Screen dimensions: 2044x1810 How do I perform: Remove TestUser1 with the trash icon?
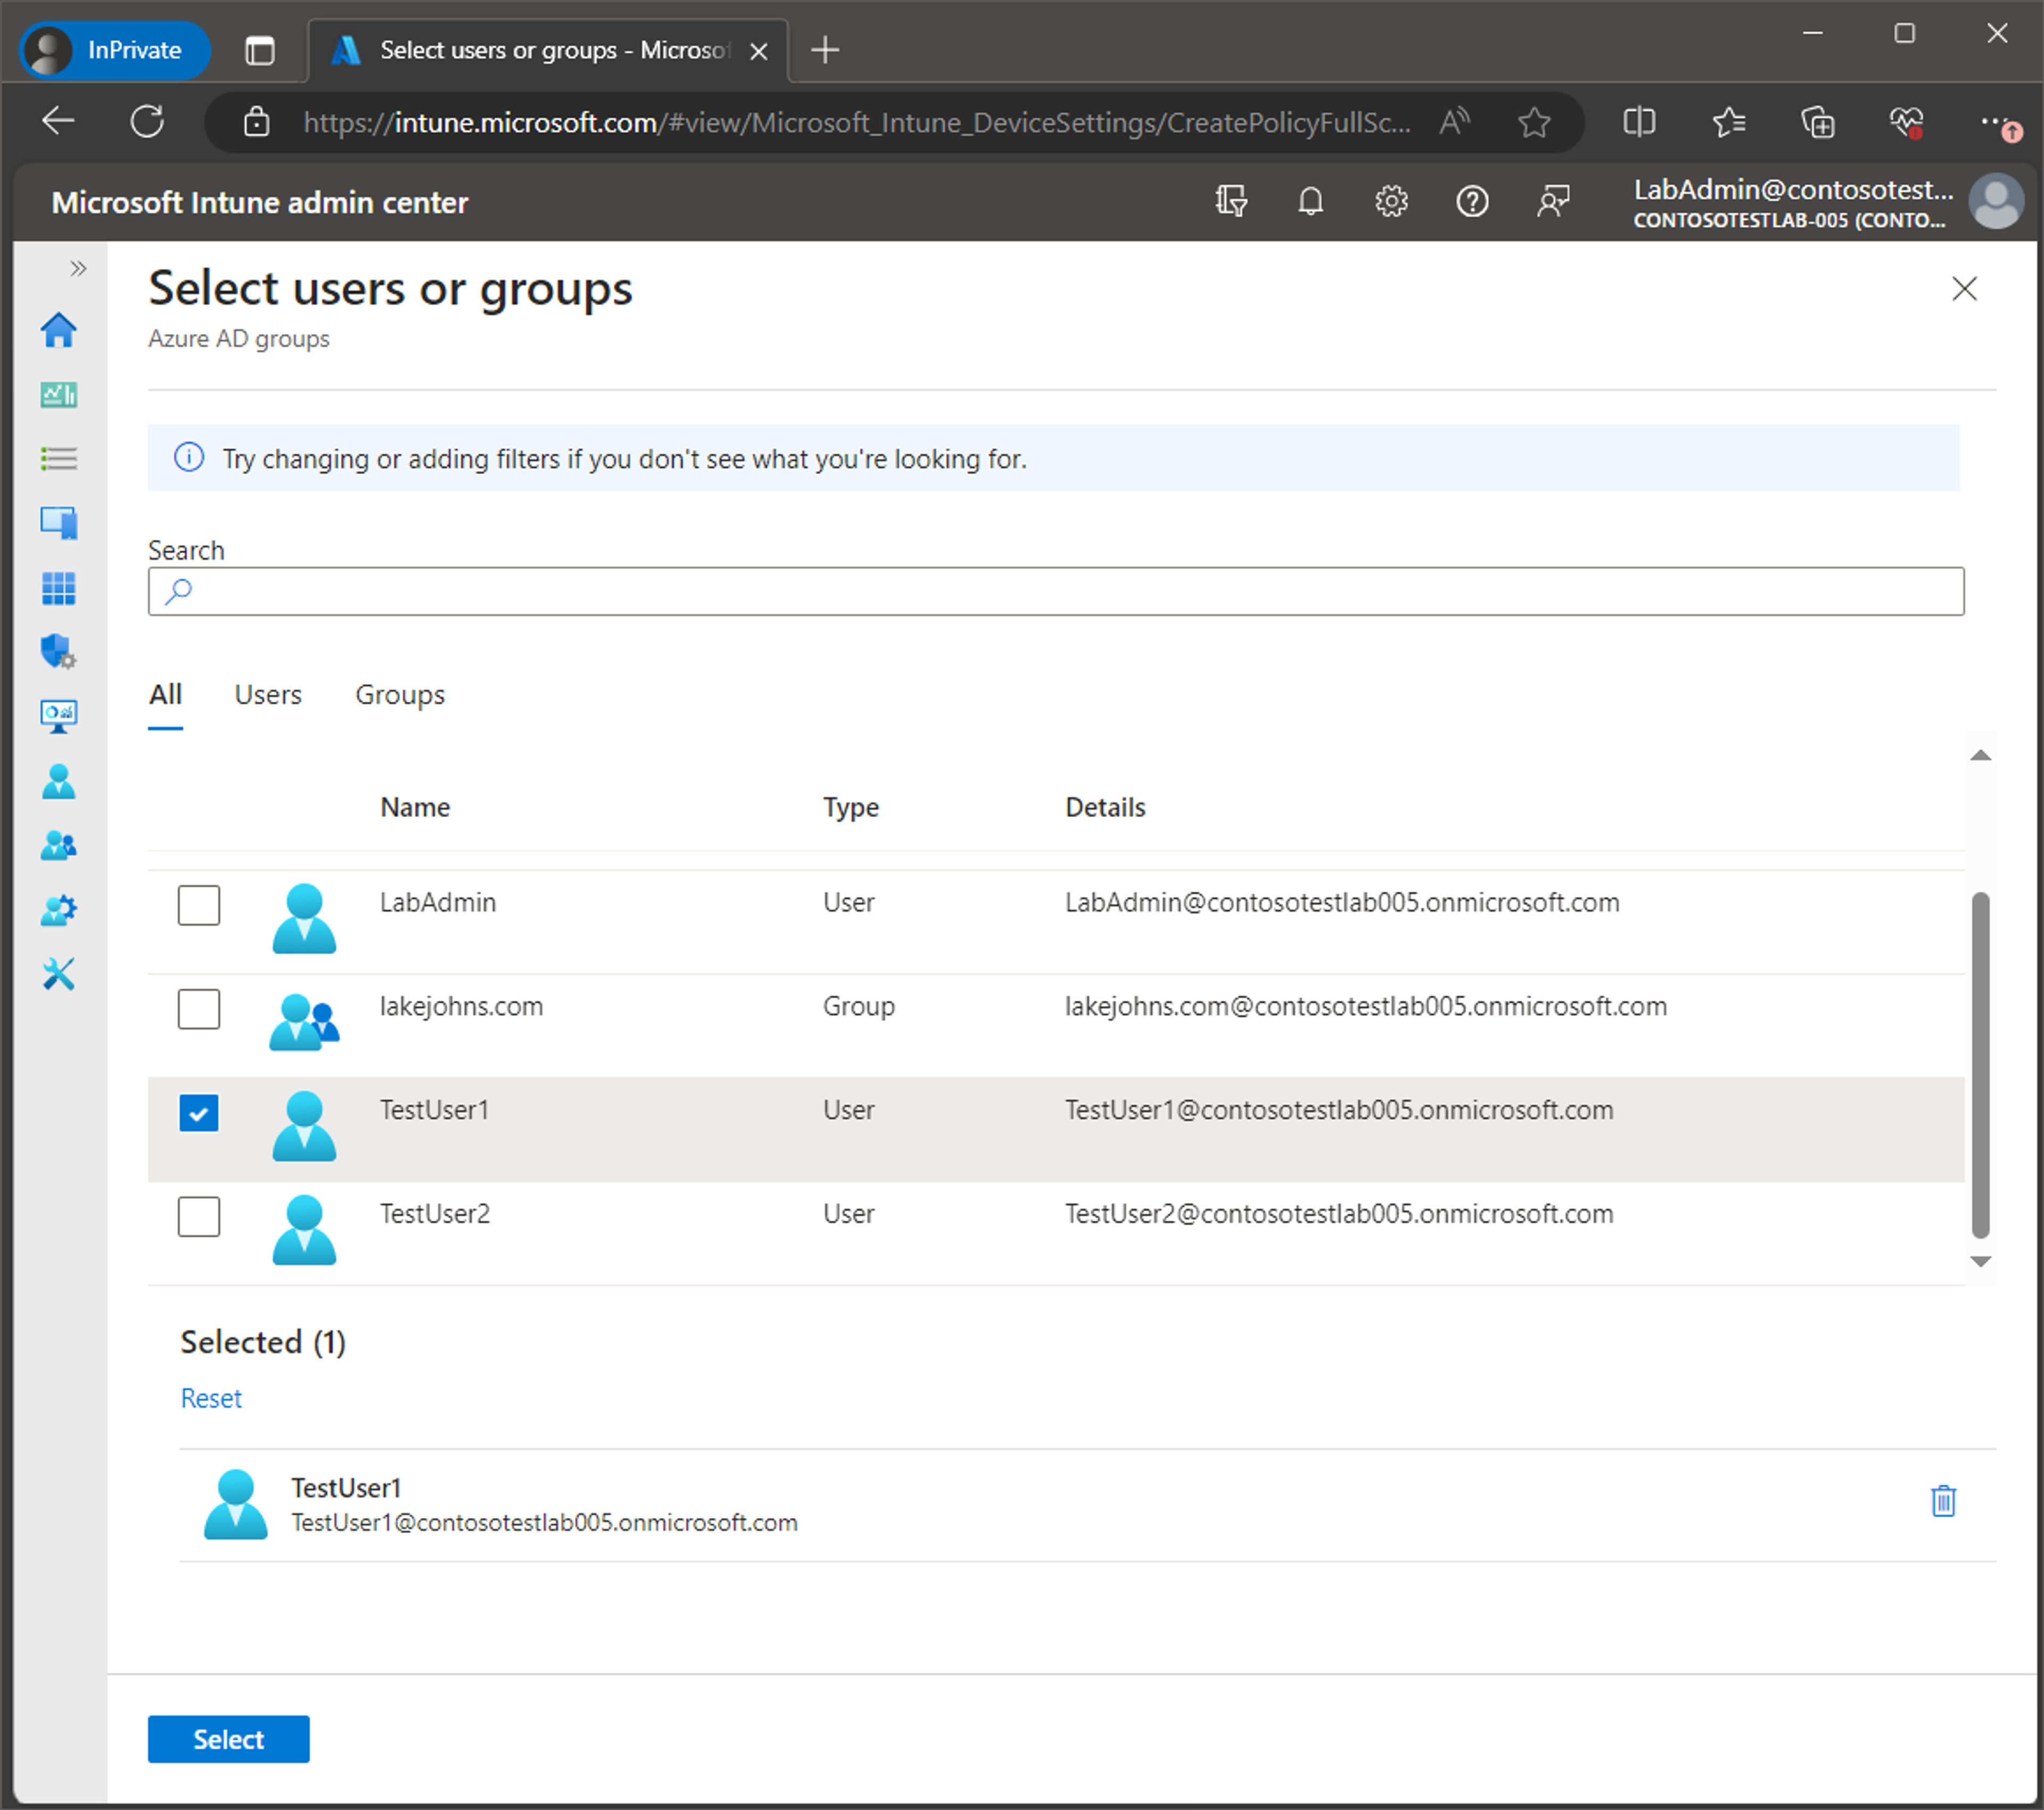coord(1942,1501)
